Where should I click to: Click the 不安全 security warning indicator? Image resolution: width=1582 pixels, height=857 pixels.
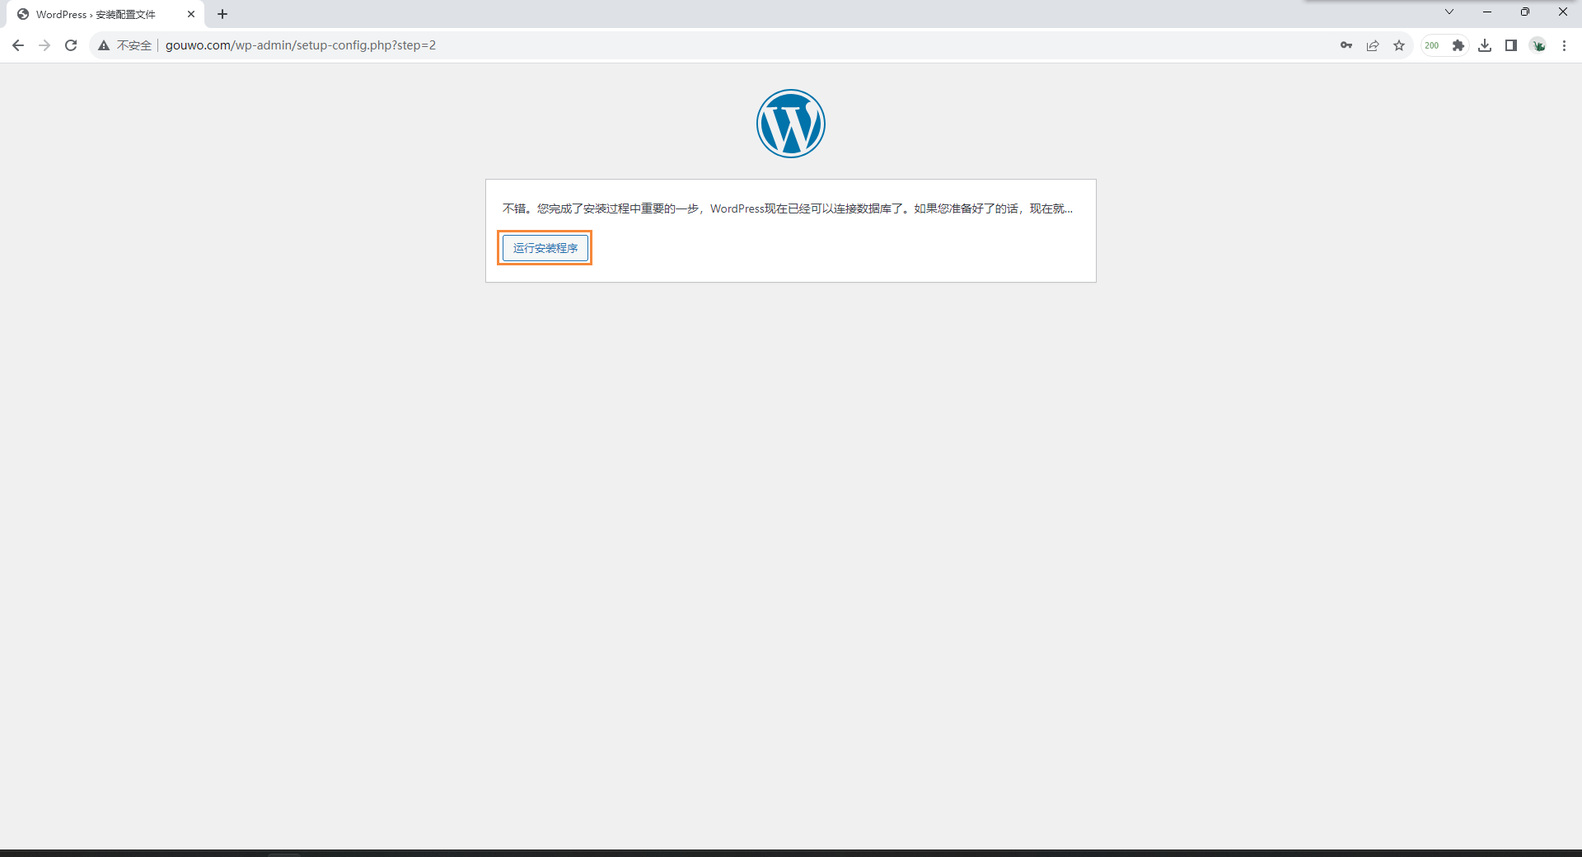click(x=124, y=45)
